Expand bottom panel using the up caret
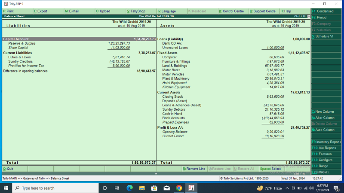 [156, 174]
